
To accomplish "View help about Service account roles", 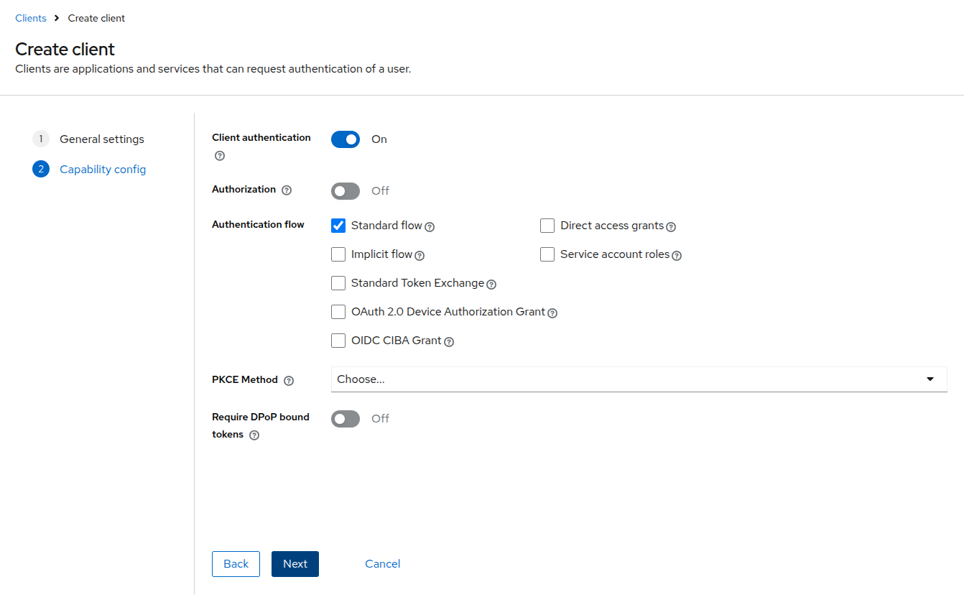I will tap(677, 254).
